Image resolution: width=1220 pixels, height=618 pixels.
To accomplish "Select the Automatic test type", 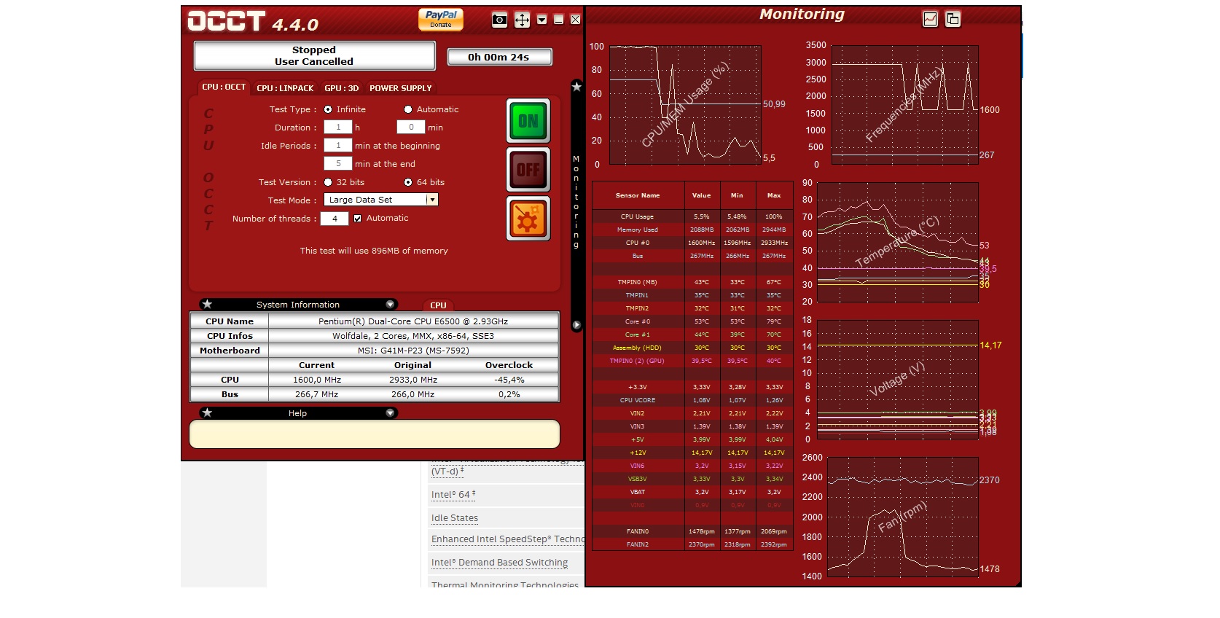I will pos(408,109).
